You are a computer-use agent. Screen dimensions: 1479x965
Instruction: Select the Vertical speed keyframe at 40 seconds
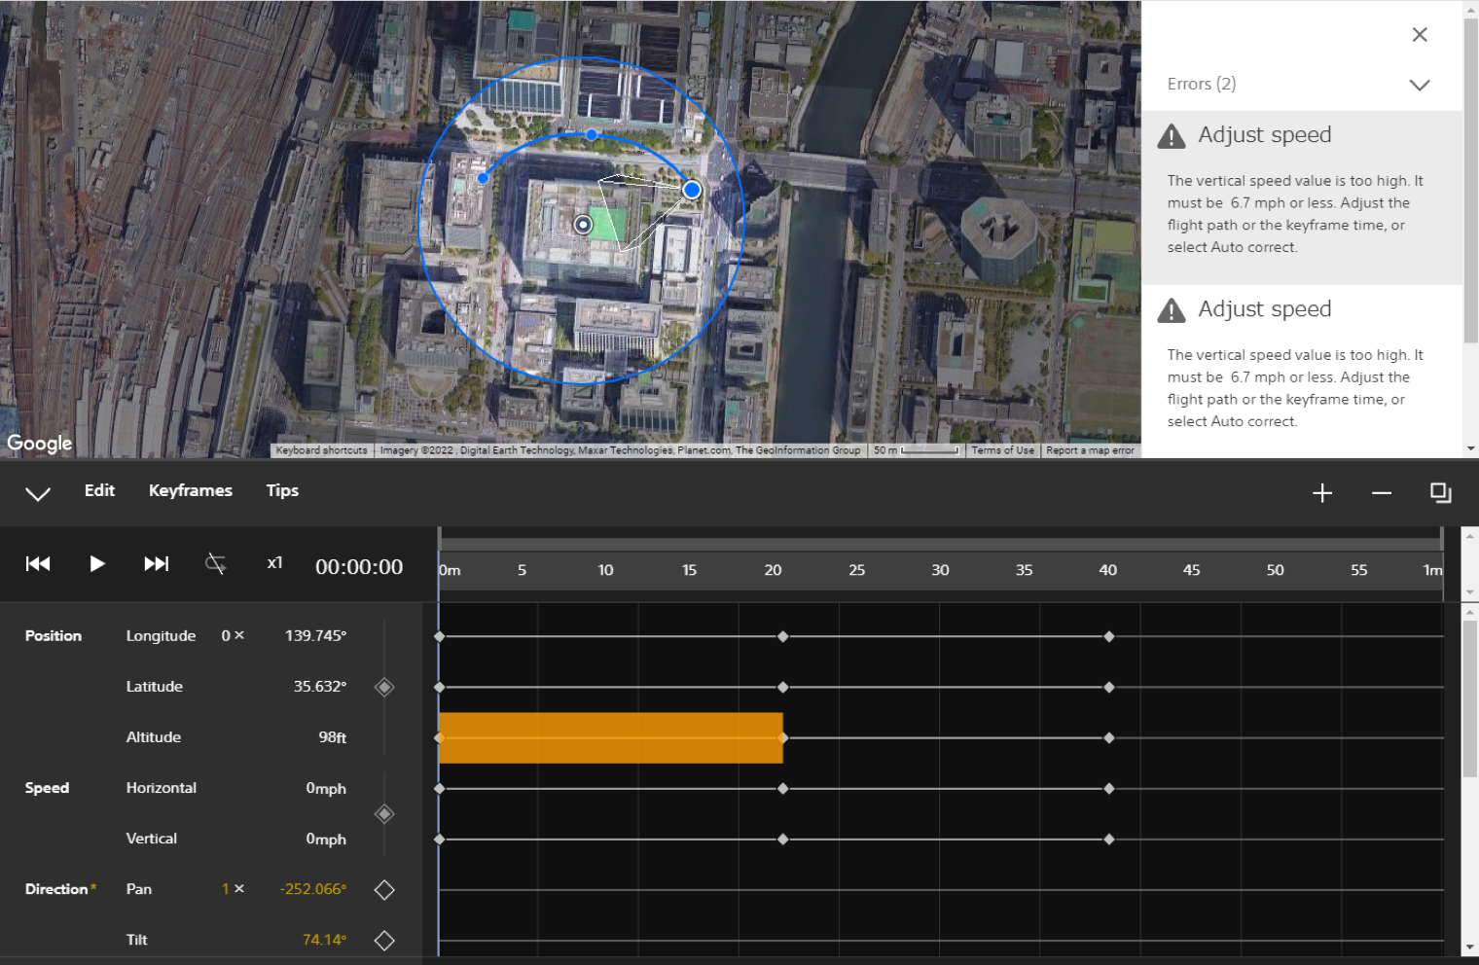(x=1109, y=839)
